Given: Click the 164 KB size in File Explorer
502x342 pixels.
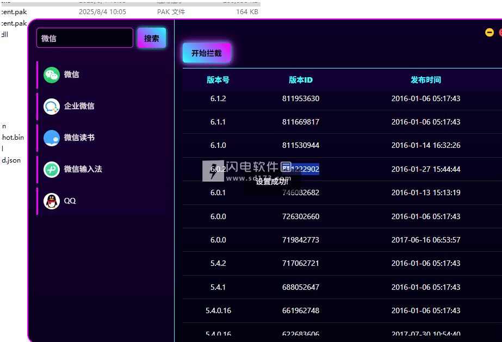Looking at the screenshot, I should click(247, 12).
